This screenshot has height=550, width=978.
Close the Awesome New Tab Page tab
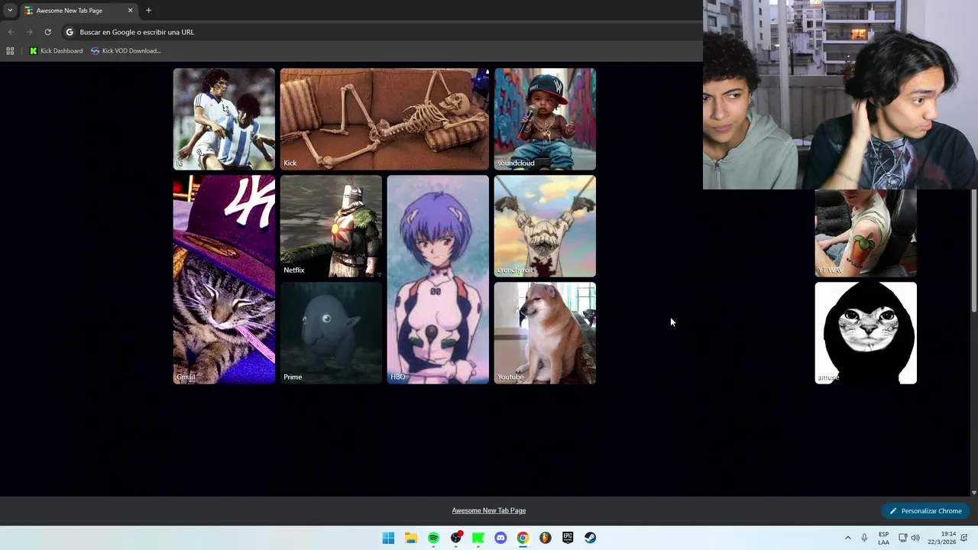130,11
